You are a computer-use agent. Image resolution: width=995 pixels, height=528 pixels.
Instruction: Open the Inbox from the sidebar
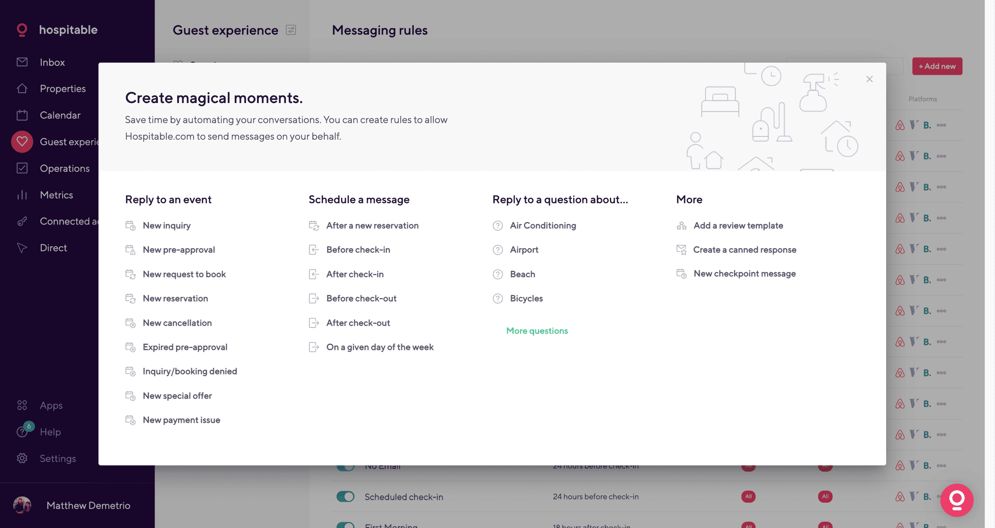51,62
